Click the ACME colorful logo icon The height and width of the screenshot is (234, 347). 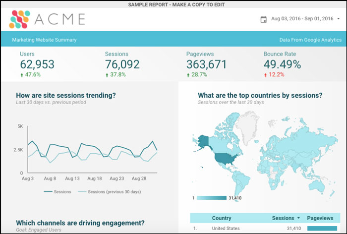[19, 19]
